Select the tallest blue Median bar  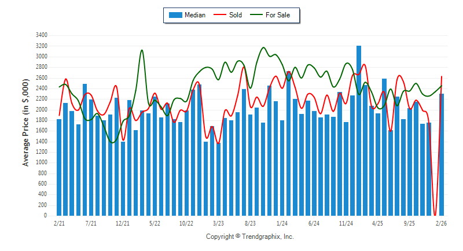[x=359, y=130]
